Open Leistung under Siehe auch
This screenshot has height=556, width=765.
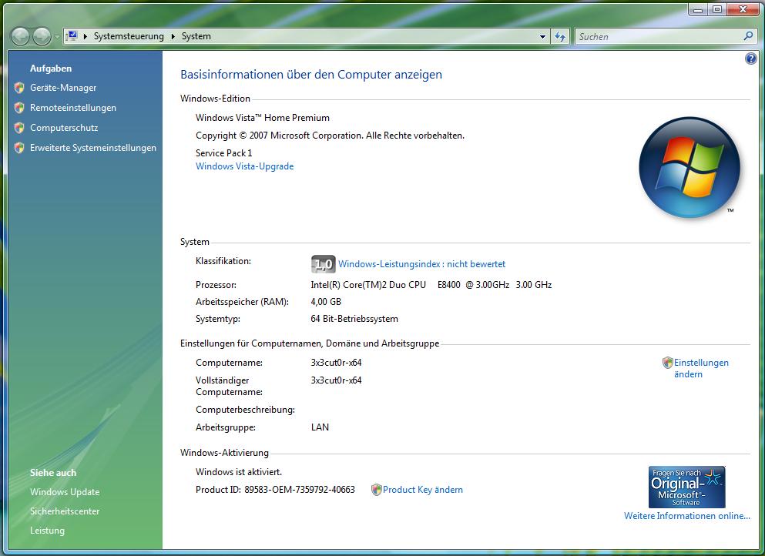pyautogui.click(x=47, y=531)
